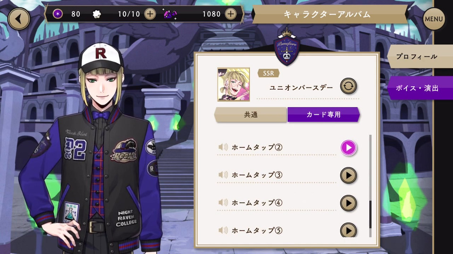Add stamina with the plus beside 10/10
This screenshot has width=453, height=254.
click(150, 14)
